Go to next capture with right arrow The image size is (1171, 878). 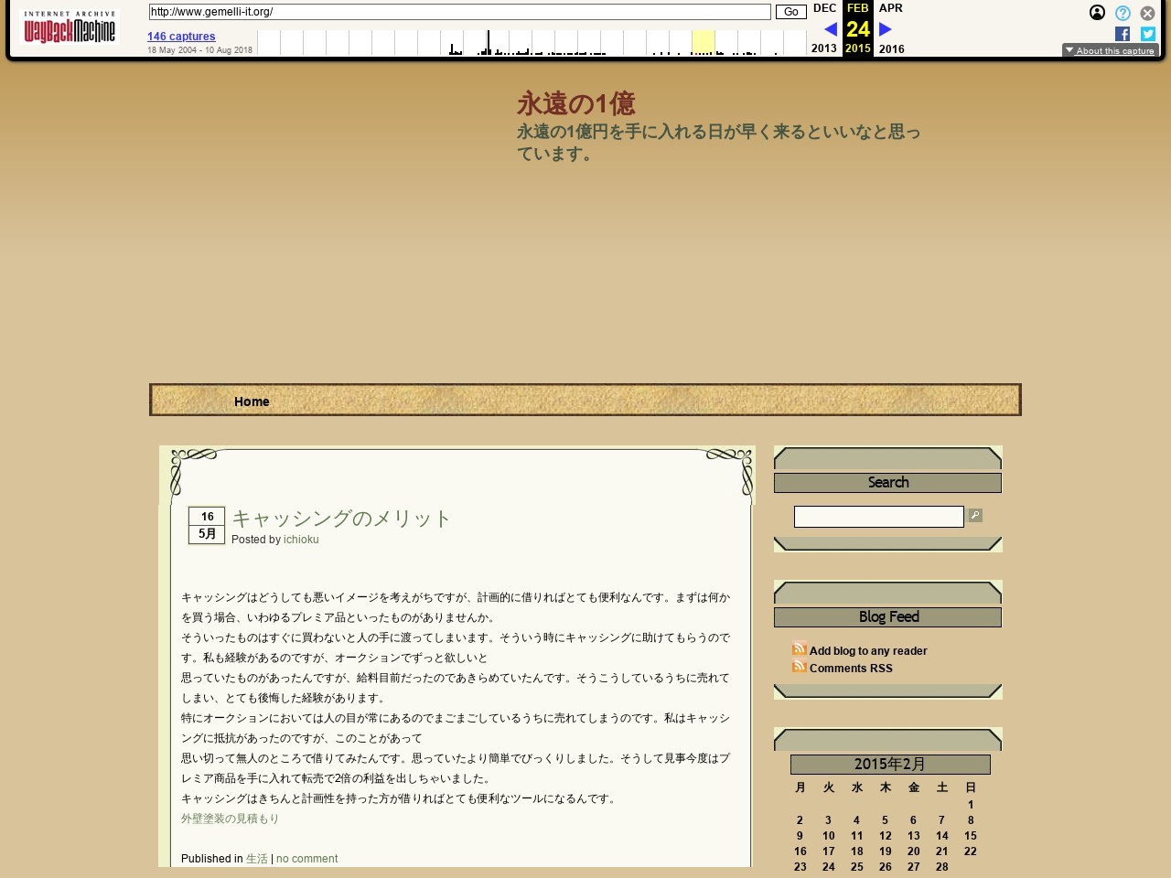pyautogui.click(x=885, y=29)
